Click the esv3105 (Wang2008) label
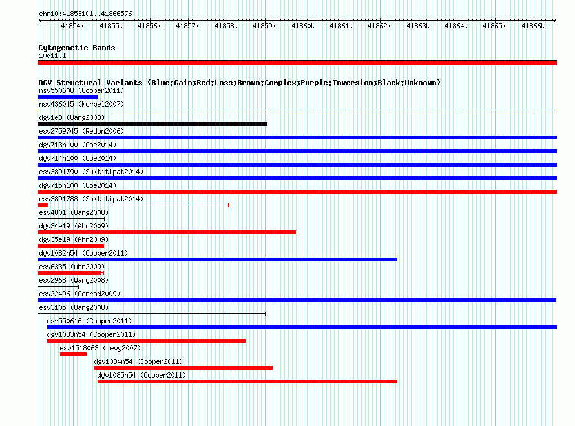The image size is (575, 426). click(74, 307)
